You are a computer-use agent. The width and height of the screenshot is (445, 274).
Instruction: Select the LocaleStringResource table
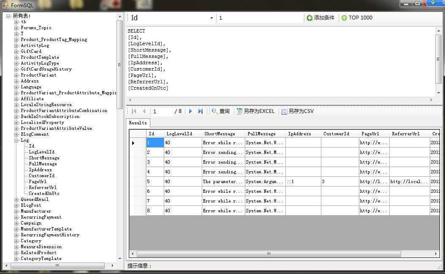point(46,105)
